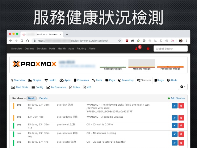Image resolution: width=197 pixels, height=148 pixels.
Task: Open the Config tab
Action: (x=37, y=87)
